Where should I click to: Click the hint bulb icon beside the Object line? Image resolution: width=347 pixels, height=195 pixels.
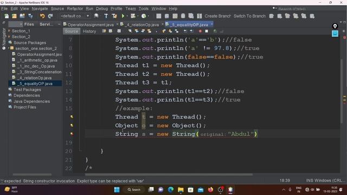72,125
